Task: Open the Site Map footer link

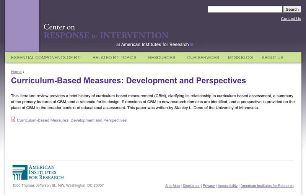Action: coord(173,186)
